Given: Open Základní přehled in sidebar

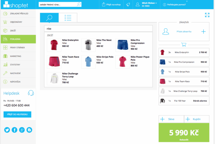Looking at the screenshot, I should pyautogui.click(x=18, y=14).
